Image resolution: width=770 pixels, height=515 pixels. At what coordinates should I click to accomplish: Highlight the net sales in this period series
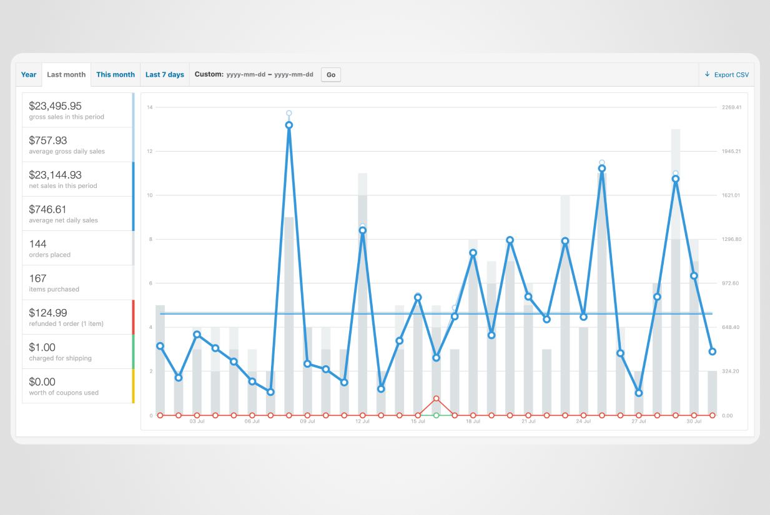tap(77, 179)
